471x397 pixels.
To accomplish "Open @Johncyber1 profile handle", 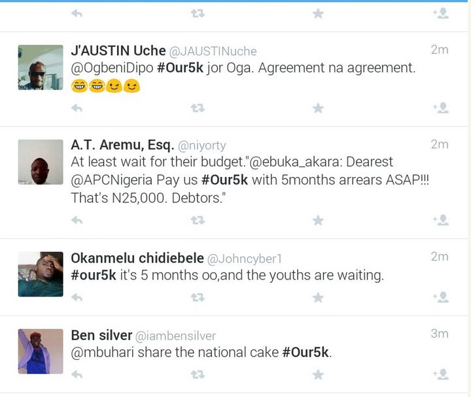I will coord(244,259).
